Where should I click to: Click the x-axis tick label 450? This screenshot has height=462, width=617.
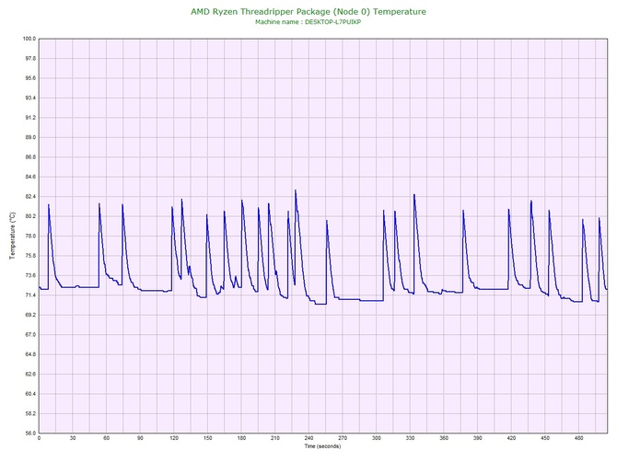[545, 438]
